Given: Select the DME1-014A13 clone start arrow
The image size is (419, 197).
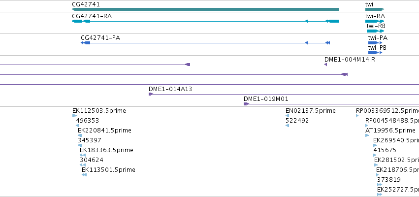Looking at the screenshot, I should (151, 94).
